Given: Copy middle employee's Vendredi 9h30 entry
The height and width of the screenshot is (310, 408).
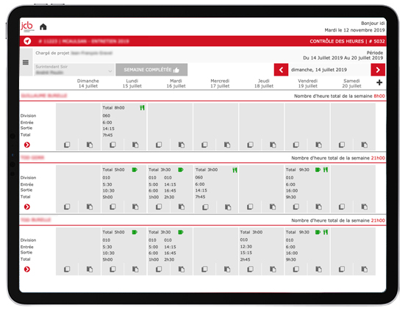Looking at the screenshot, I should (x=296, y=206).
